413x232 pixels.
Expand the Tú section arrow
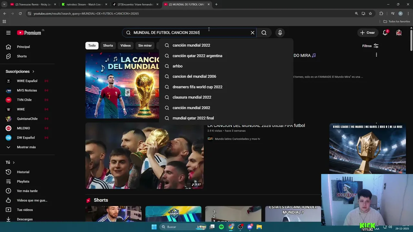[14, 162]
